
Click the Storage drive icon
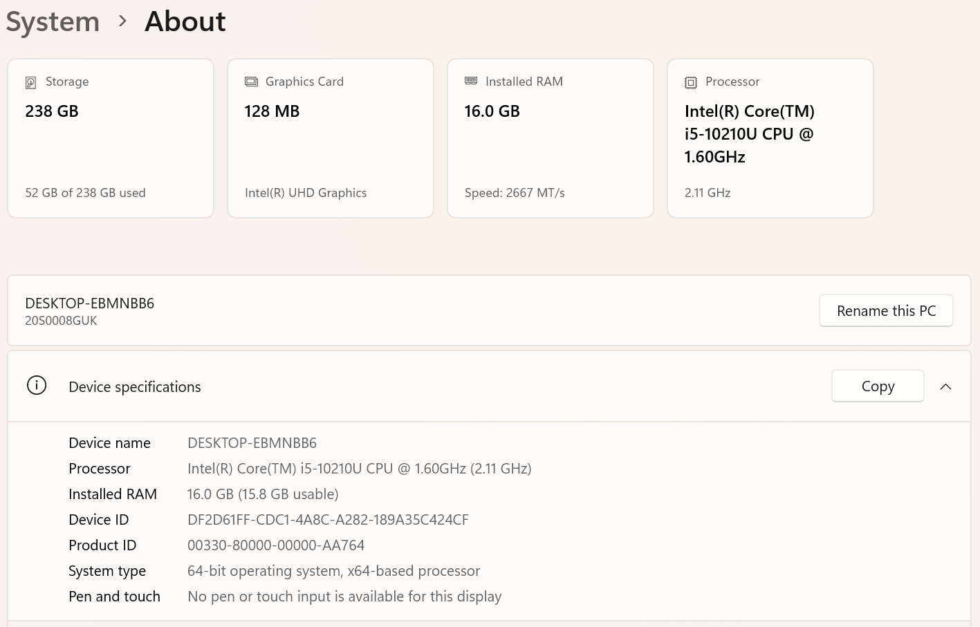coord(30,82)
